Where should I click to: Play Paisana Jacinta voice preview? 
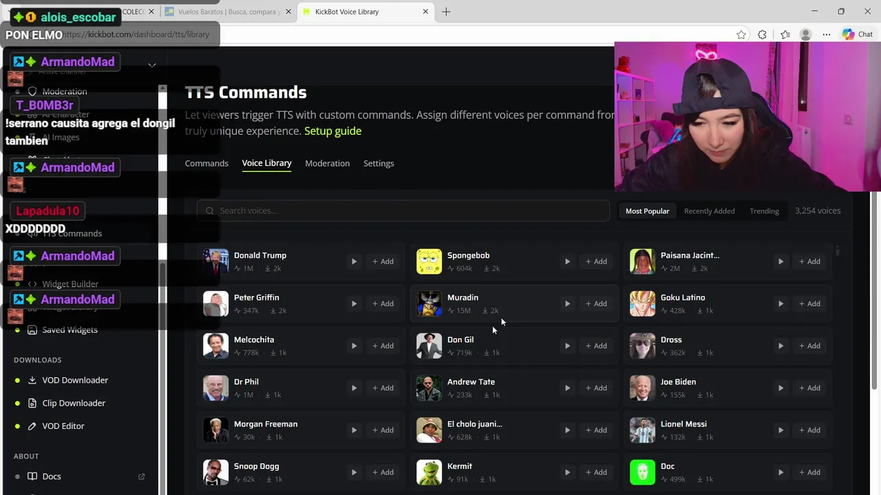point(781,261)
